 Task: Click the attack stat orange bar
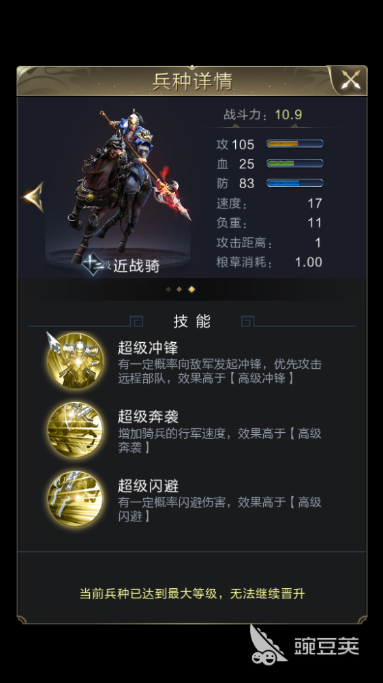tap(294, 144)
